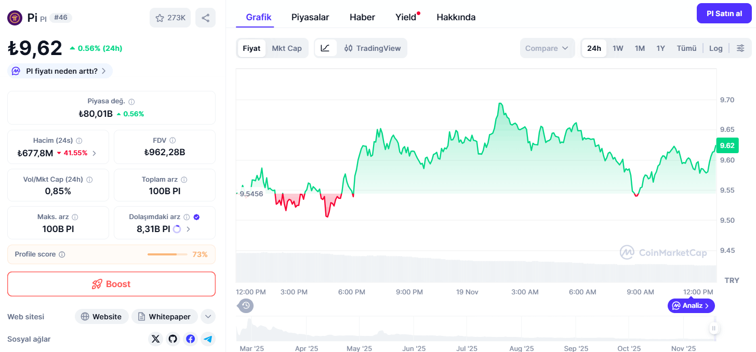
Task: Click the circulating supply progress ring
Action: point(177,229)
